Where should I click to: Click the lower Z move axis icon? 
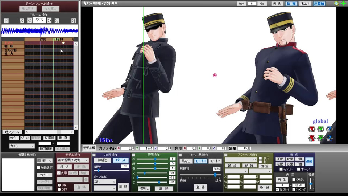click(330, 138)
